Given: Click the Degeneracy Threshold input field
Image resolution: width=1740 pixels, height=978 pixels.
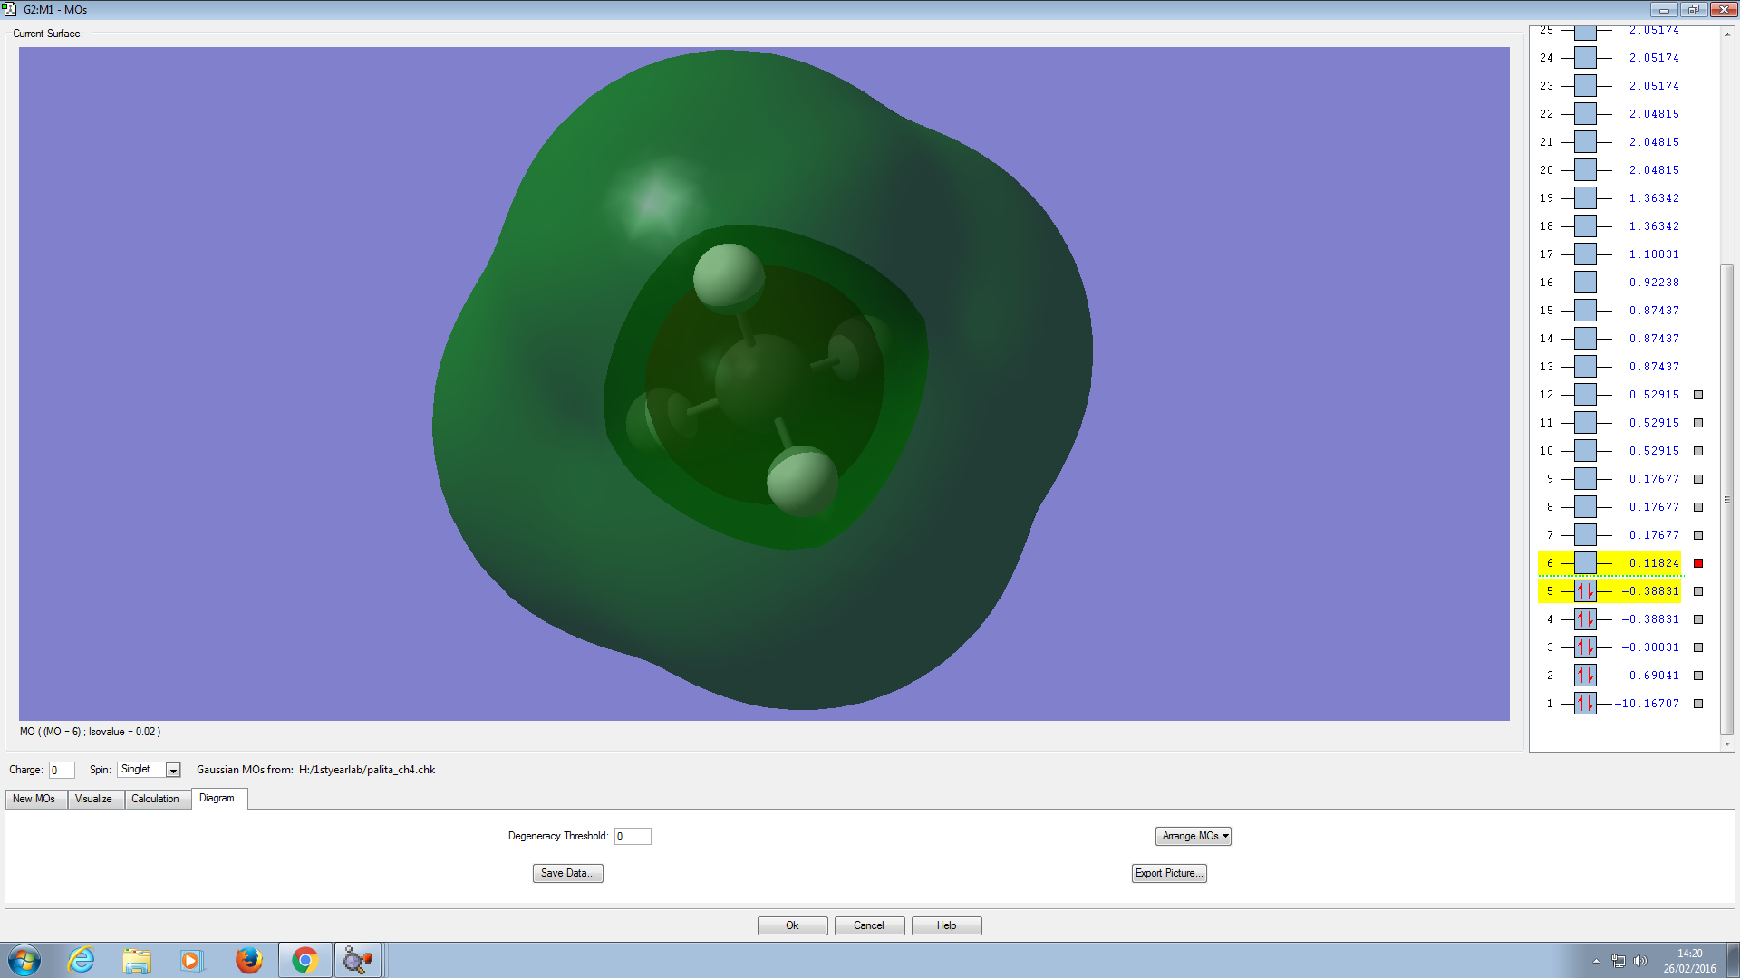Looking at the screenshot, I should pyautogui.click(x=633, y=836).
